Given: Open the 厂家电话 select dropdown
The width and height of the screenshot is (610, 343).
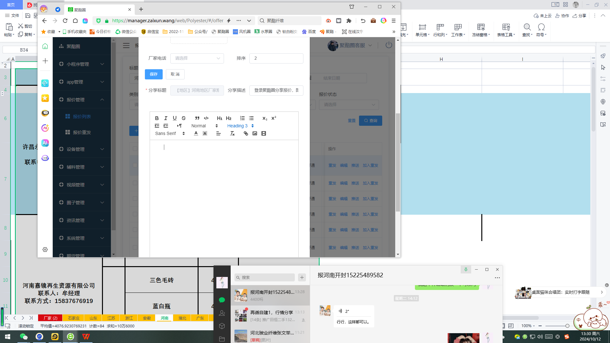Looking at the screenshot, I should click(x=197, y=58).
